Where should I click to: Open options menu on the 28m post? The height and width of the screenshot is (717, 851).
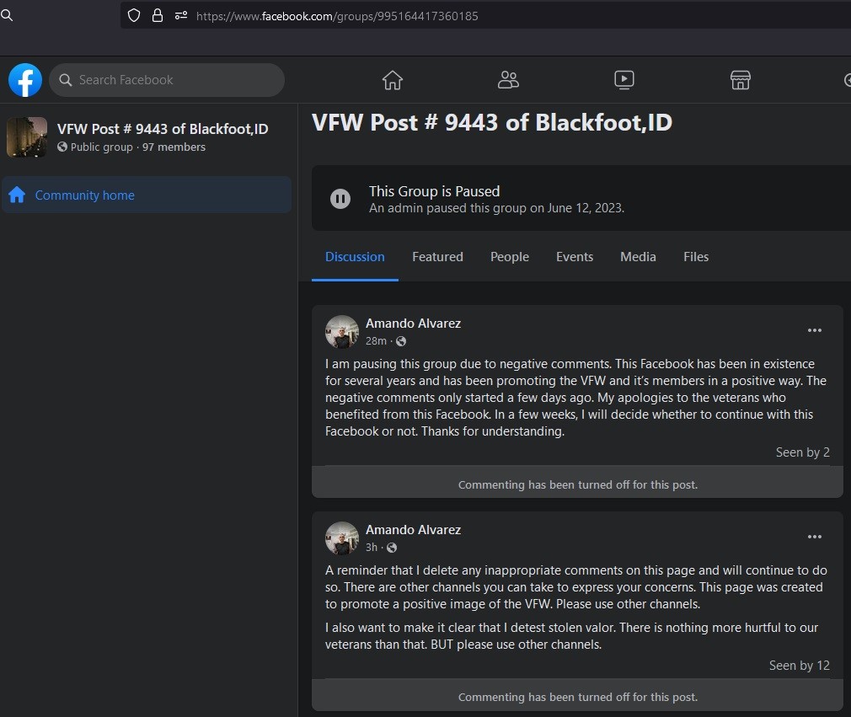pos(814,330)
